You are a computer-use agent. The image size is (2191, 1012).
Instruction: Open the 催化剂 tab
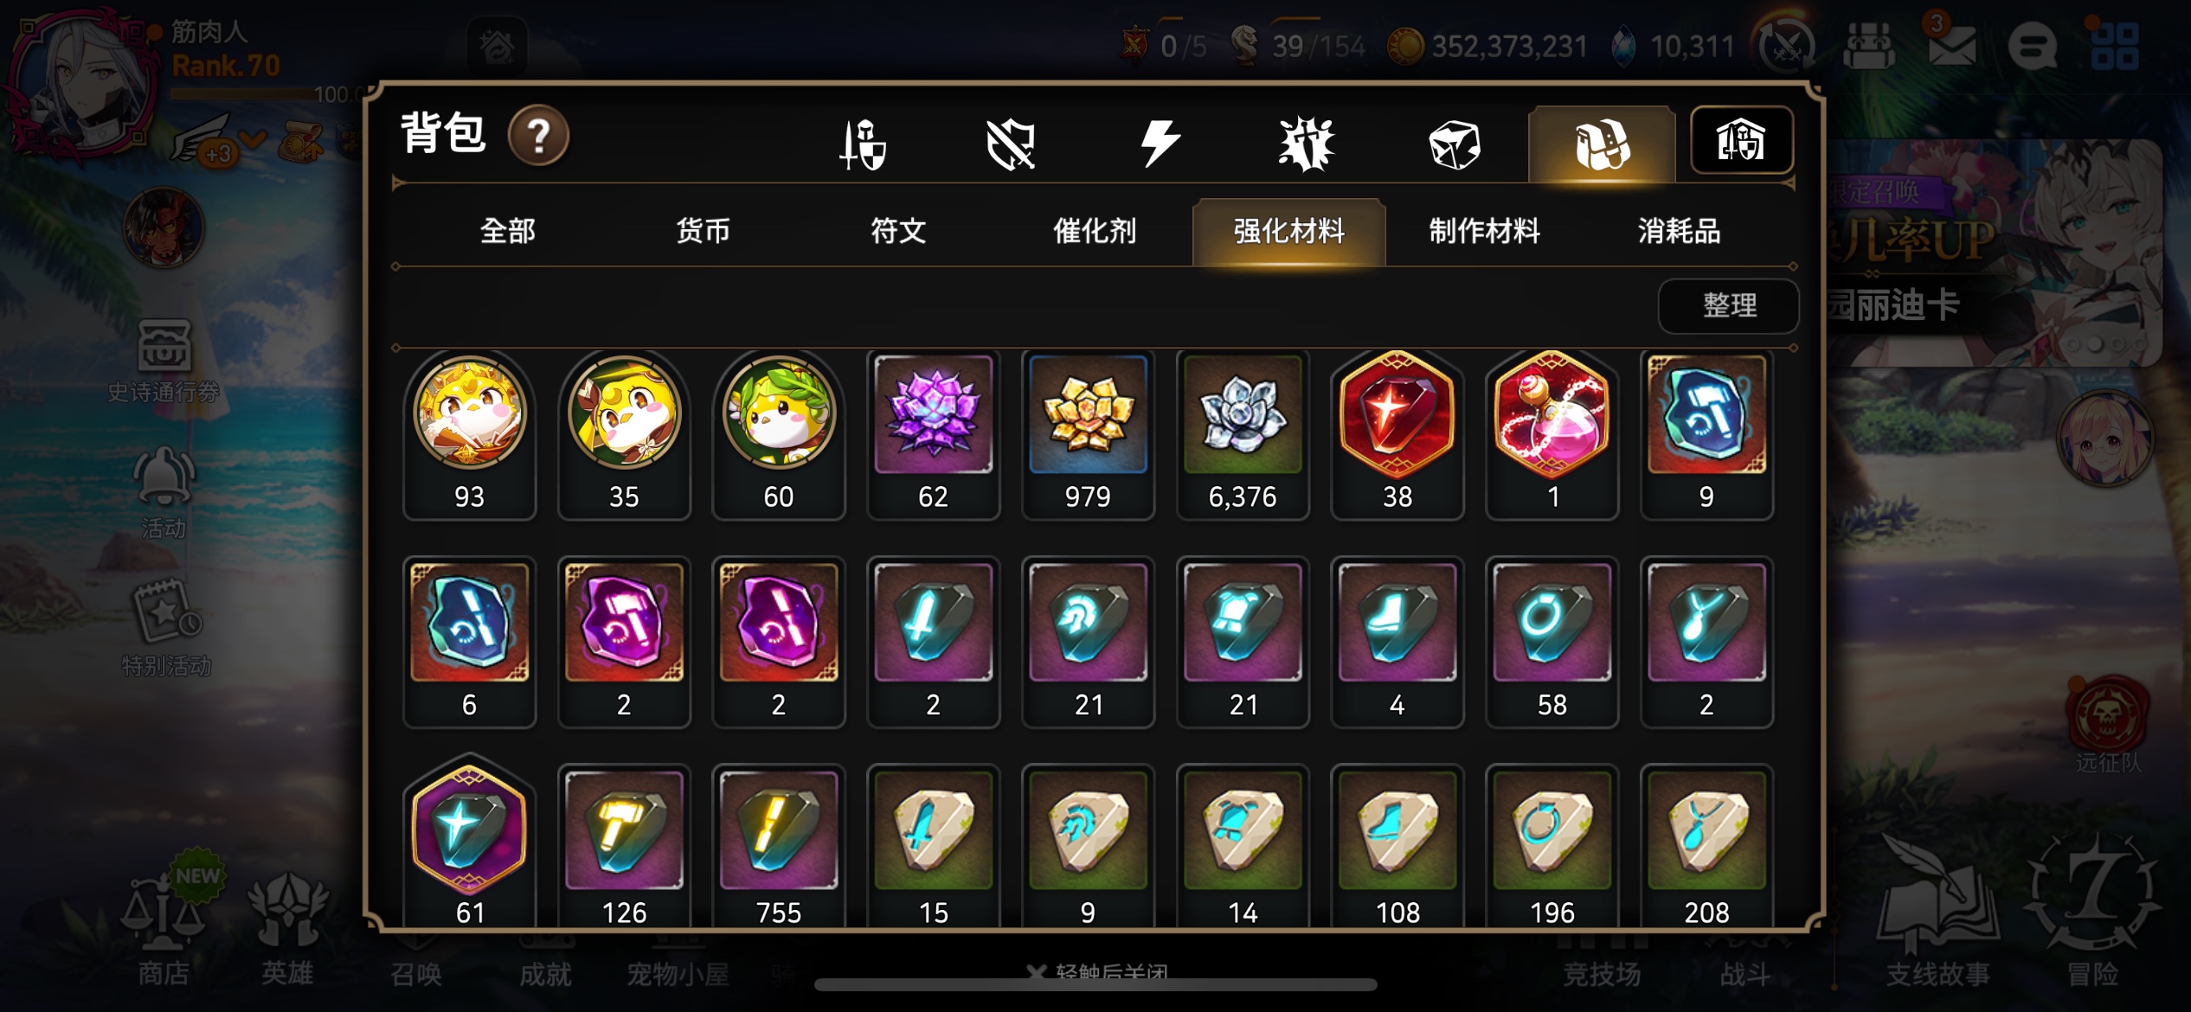coord(1094,231)
